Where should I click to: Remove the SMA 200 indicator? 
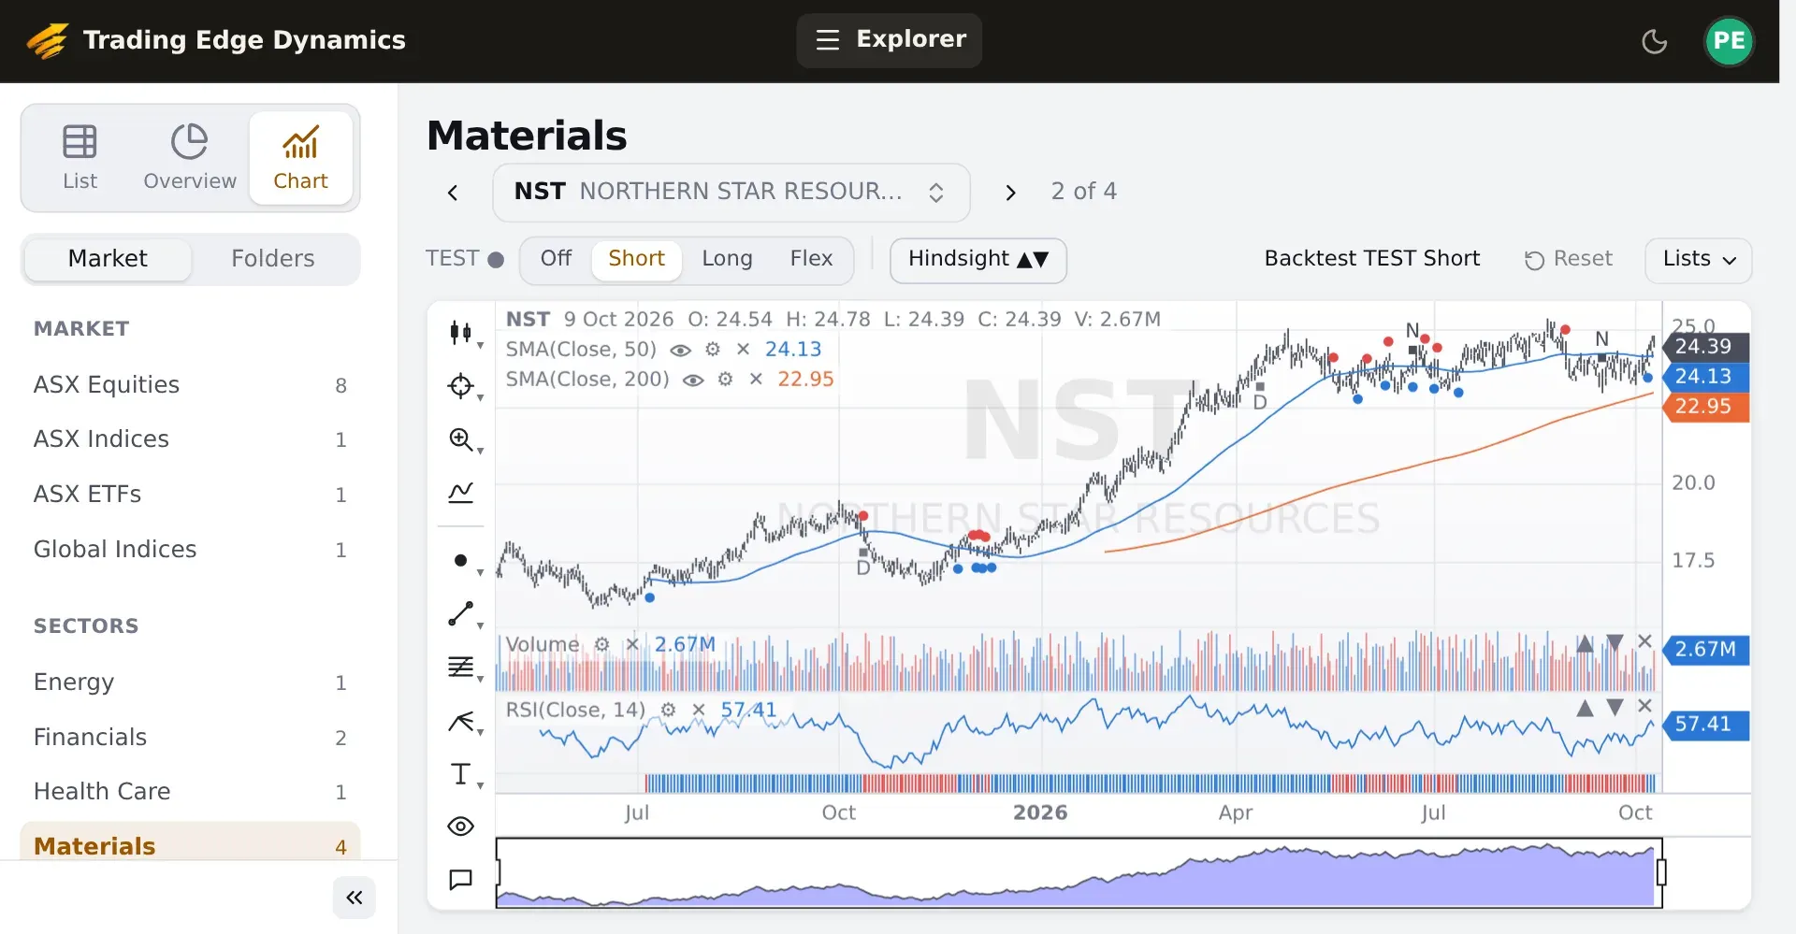756,379
